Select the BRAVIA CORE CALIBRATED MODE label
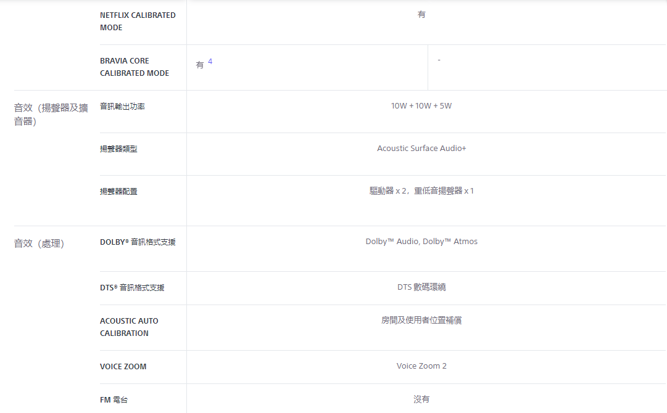Image resolution: width=667 pixels, height=413 pixels. (135, 67)
